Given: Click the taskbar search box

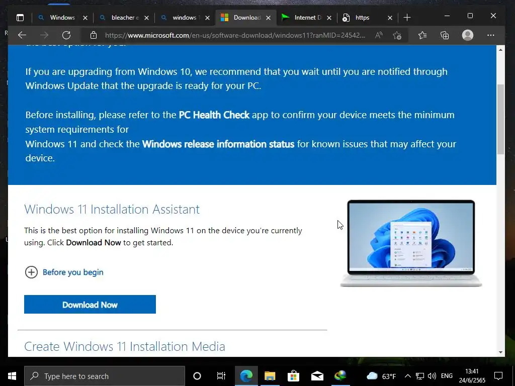Looking at the screenshot, I should 105,376.
